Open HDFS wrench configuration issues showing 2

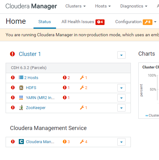point(84,87)
